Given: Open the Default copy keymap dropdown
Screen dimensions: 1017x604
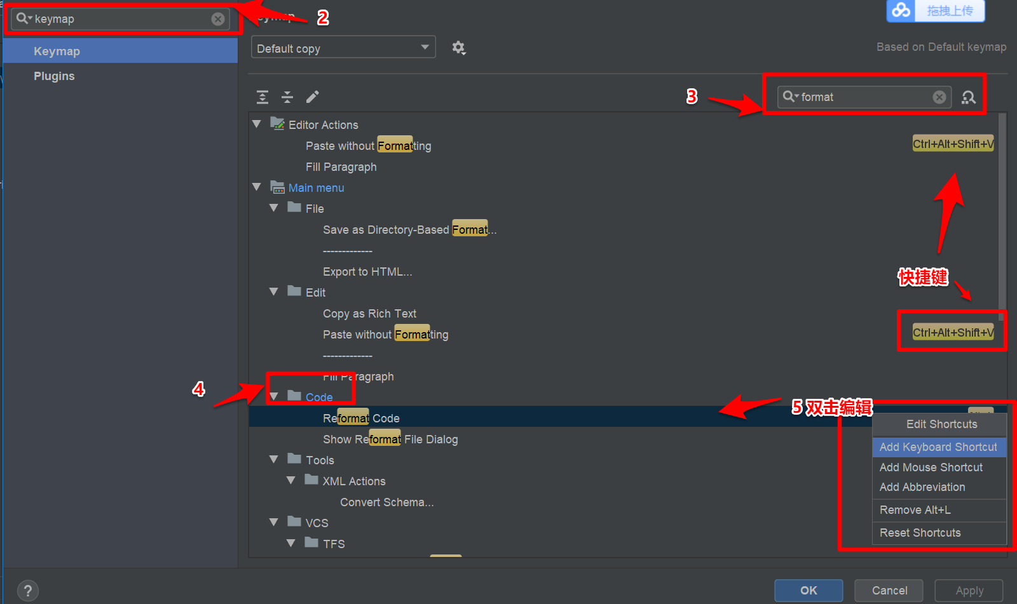Looking at the screenshot, I should [x=343, y=48].
